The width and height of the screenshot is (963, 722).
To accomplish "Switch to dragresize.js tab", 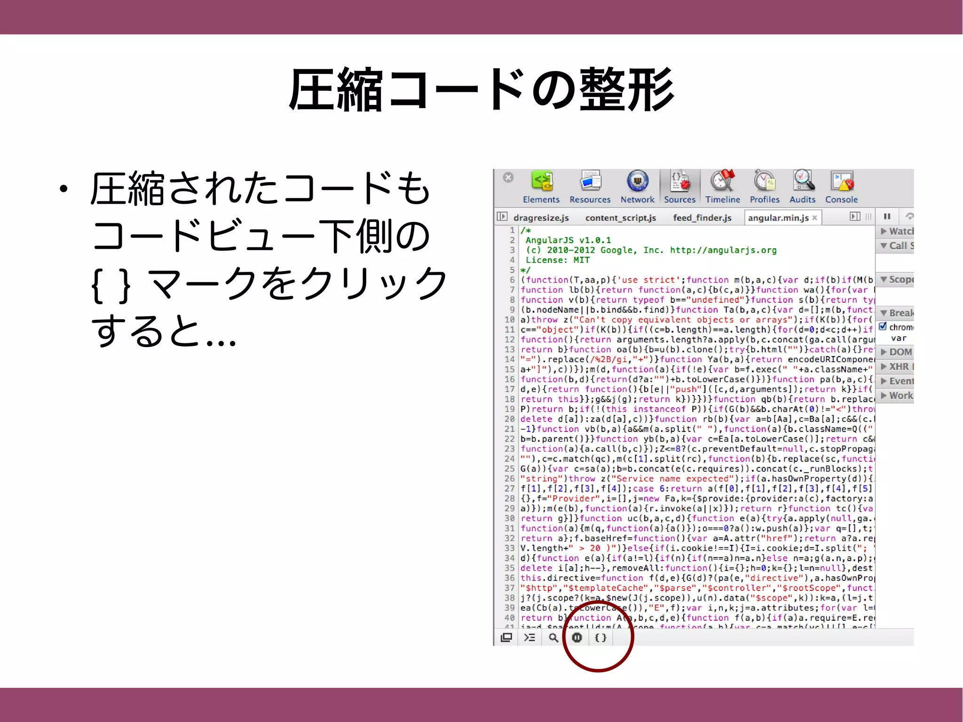I will click(541, 218).
